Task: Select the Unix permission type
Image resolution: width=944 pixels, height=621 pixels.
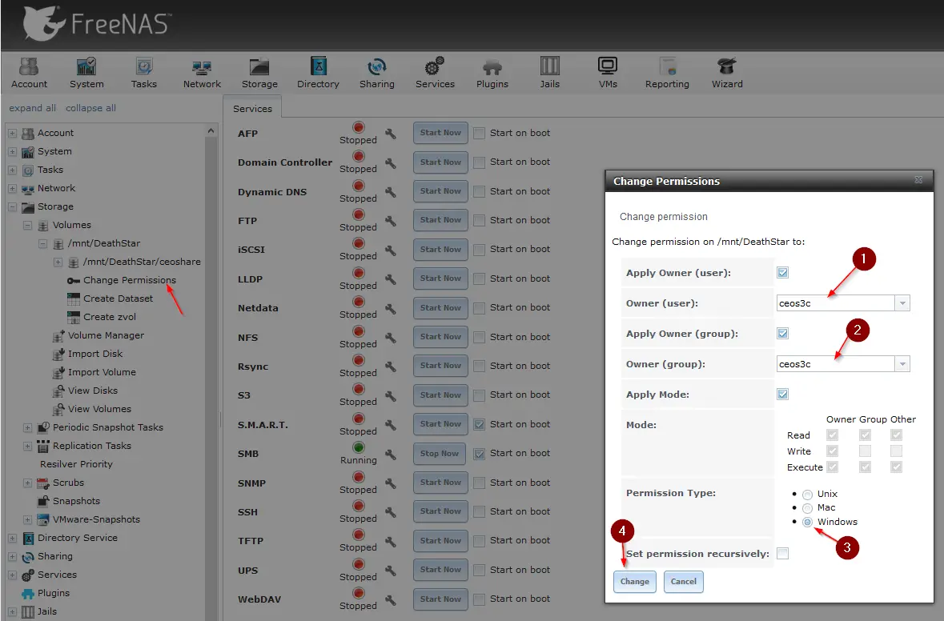Action: pos(807,494)
